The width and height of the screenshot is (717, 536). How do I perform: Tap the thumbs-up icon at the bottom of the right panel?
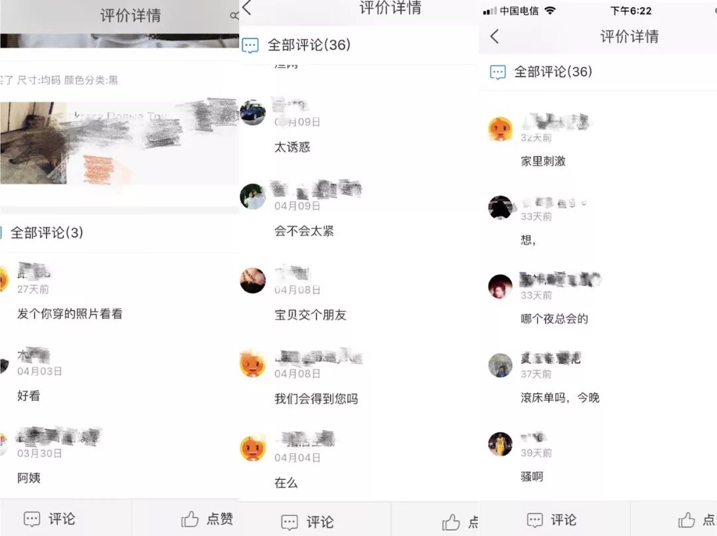coord(686,519)
